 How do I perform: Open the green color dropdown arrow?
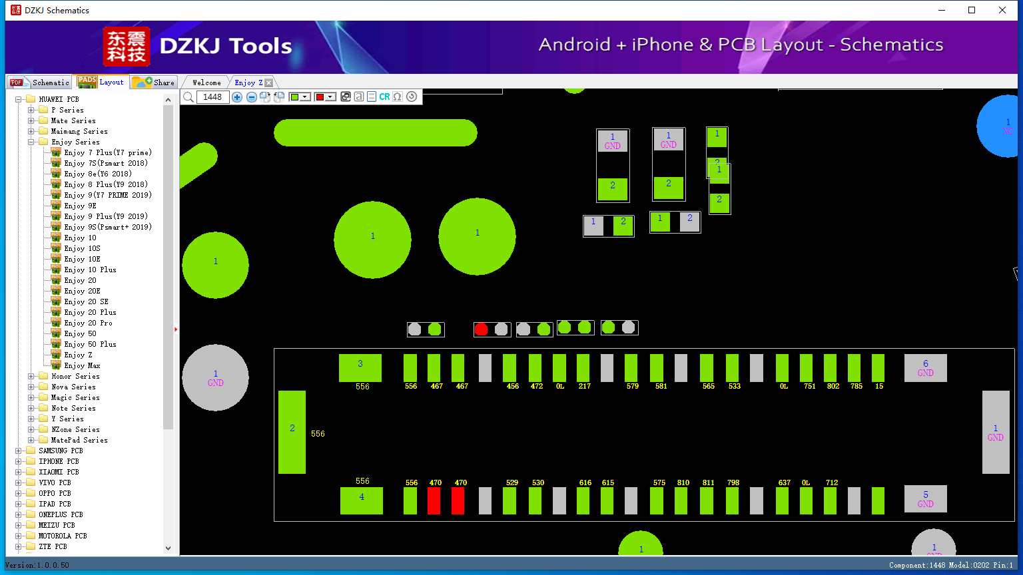(x=305, y=97)
